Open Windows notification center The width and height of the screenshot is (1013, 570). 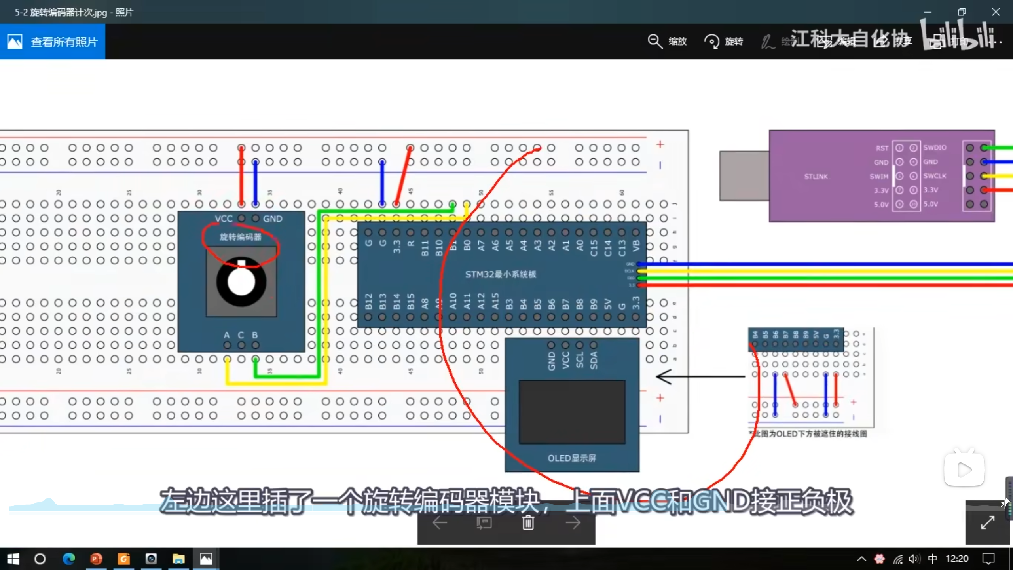988,559
